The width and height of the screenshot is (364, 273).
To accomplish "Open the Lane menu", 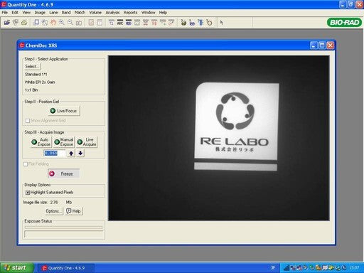I will 53,12.
